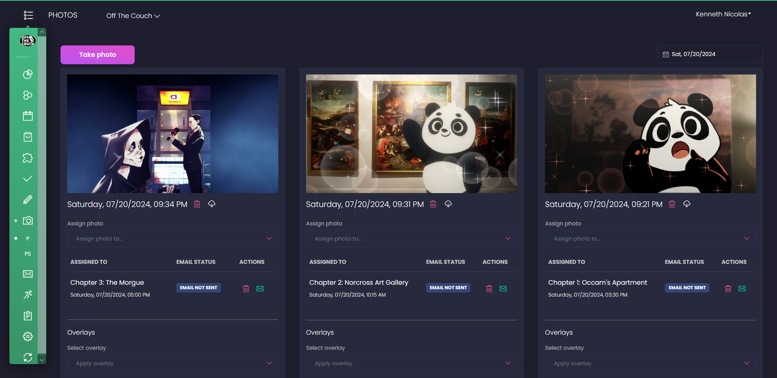
Task: Open the checkmark sidebar icon
Action: [28, 179]
